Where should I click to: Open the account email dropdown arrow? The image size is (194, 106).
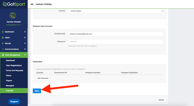pos(21,25)
